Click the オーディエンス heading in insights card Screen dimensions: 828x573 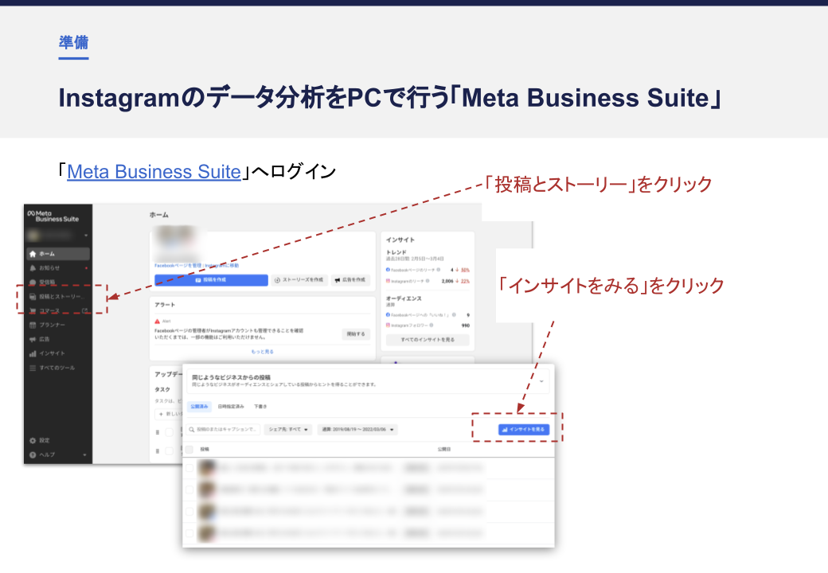(404, 298)
